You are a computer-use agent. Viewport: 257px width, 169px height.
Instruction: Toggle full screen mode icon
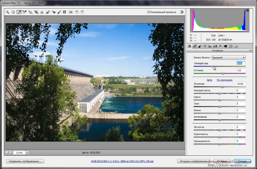[182, 12]
